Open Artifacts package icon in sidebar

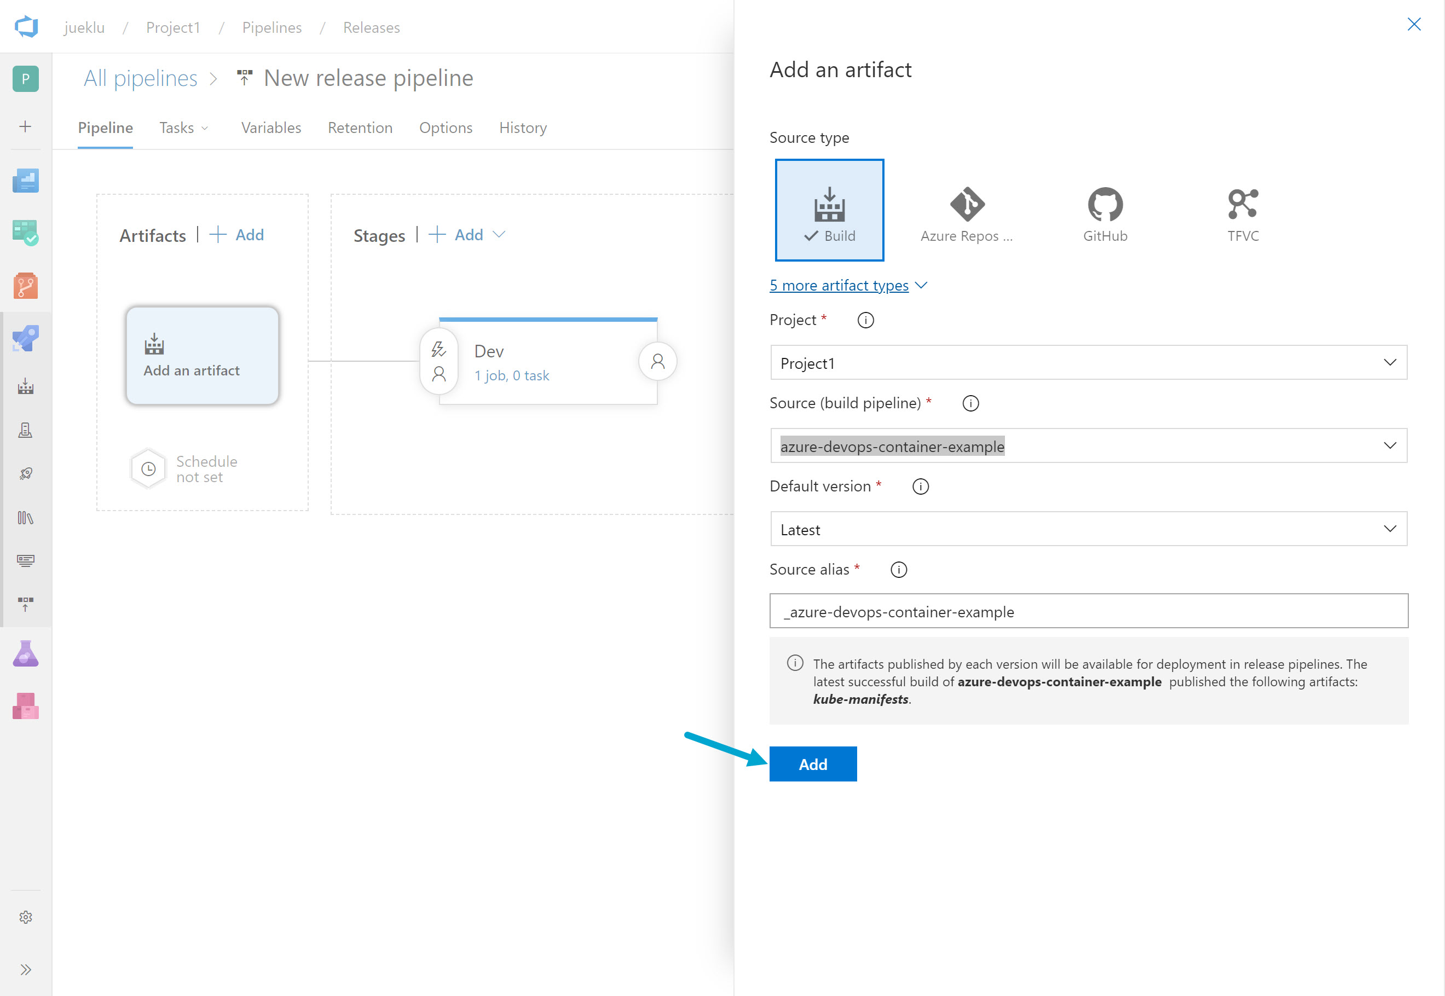tap(26, 707)
